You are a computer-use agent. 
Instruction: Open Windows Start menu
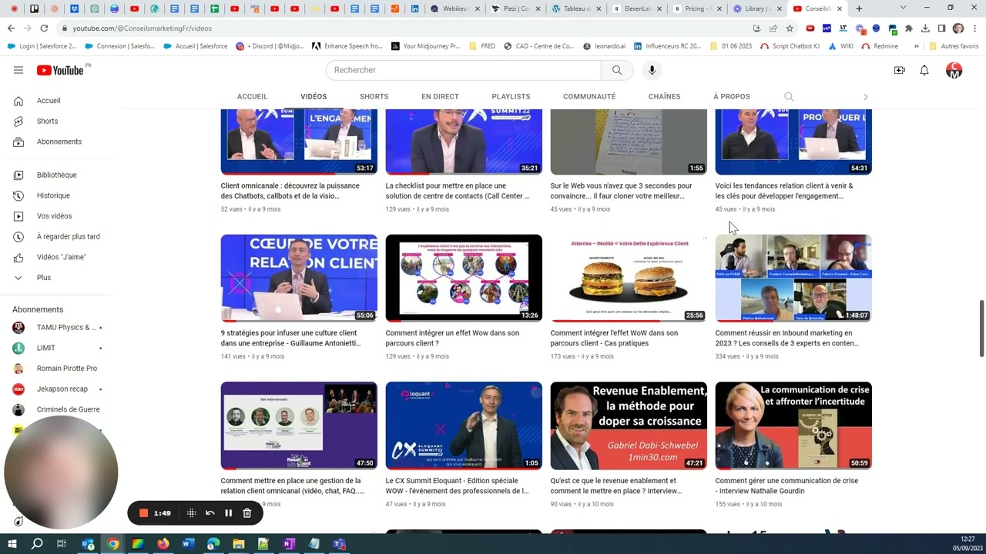coord(12,544)
